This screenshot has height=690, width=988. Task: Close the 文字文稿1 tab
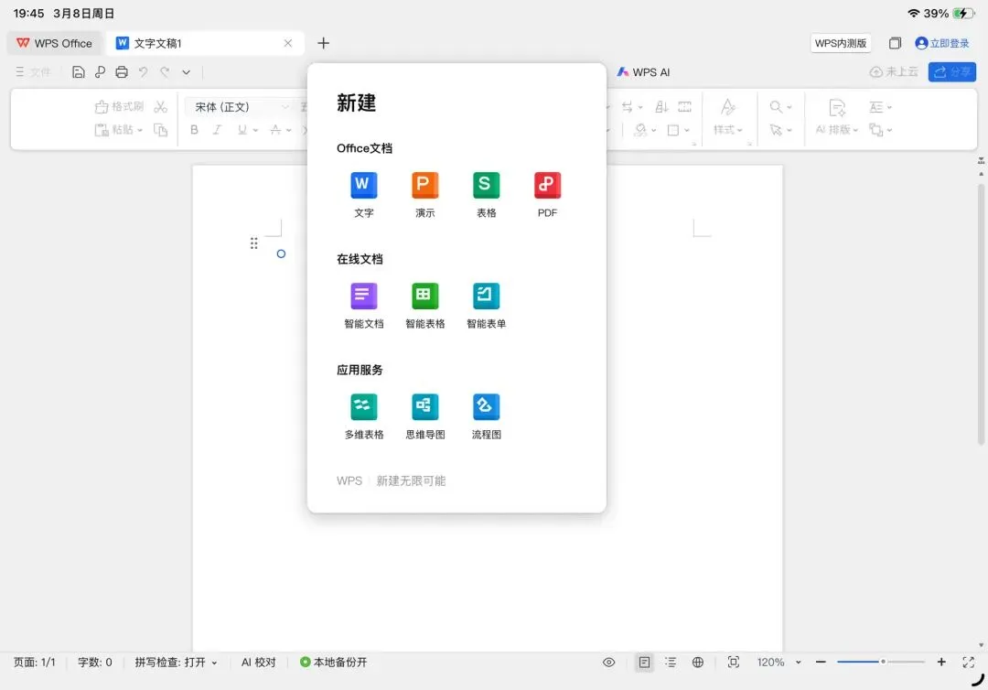click(288, 43)
